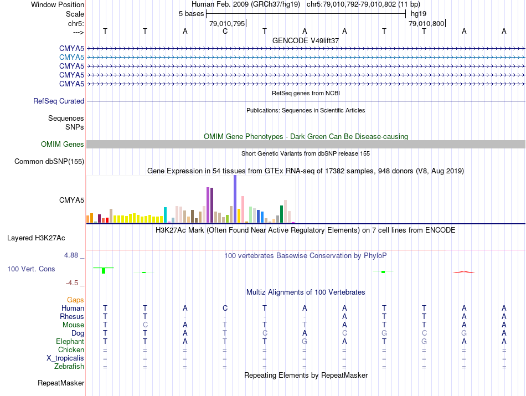Viewport: 526px width, 396px height.
Task: Click the hg19 label by scale bar
Action: click(x=419, y=14)
